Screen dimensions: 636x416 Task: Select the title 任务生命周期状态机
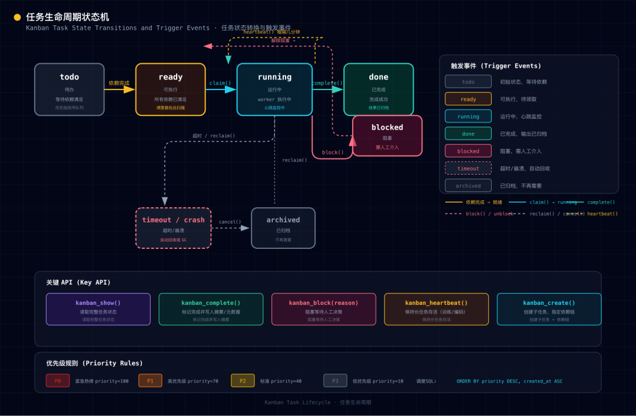tap(67, 17)
